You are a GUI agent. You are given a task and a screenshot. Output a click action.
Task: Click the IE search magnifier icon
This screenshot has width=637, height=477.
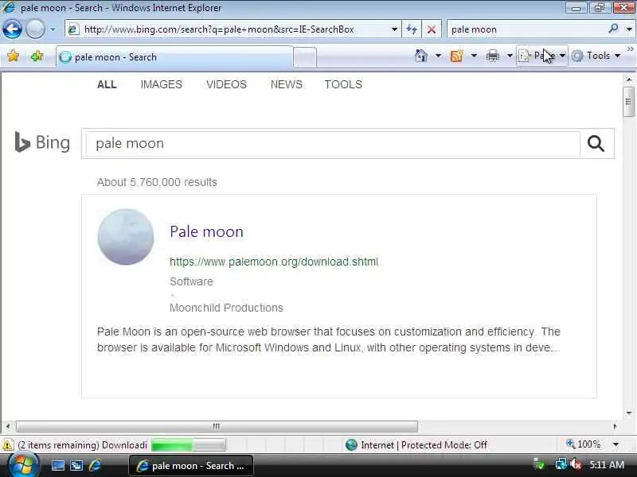click(x=613, y=29)
